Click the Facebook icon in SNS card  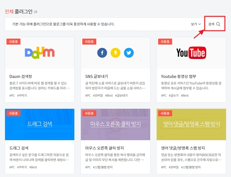click(x=102, y=53)
